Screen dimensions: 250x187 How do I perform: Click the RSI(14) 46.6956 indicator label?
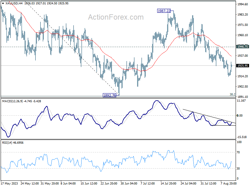point(13,143)
